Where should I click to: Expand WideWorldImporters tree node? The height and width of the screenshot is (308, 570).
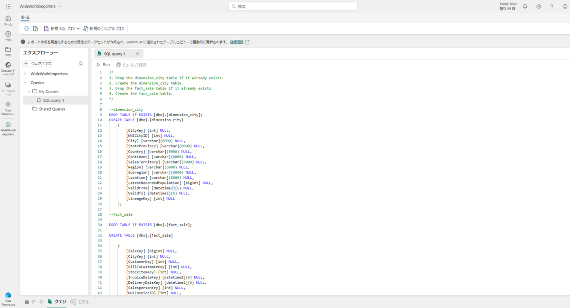tap(25, 74)
